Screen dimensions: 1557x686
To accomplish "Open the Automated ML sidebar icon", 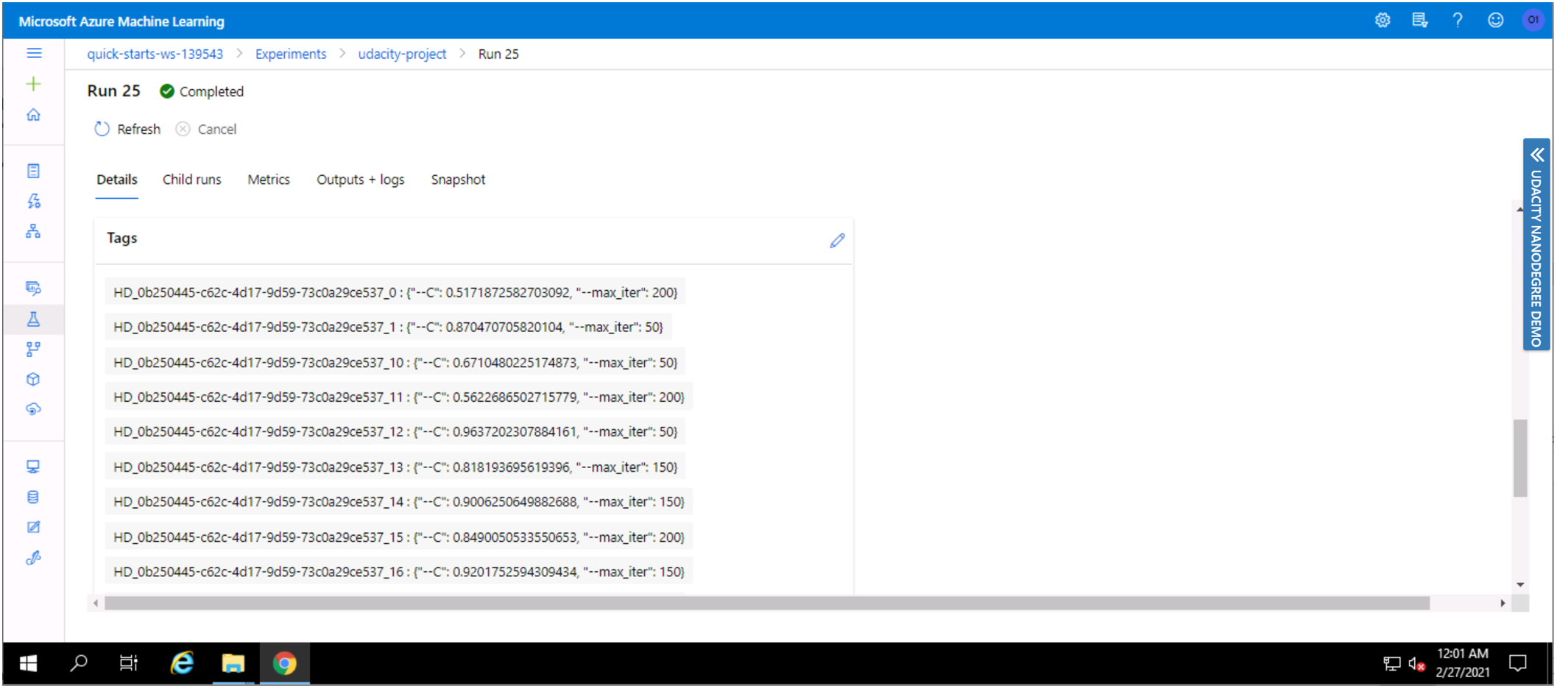I will (x=34, y=200).
